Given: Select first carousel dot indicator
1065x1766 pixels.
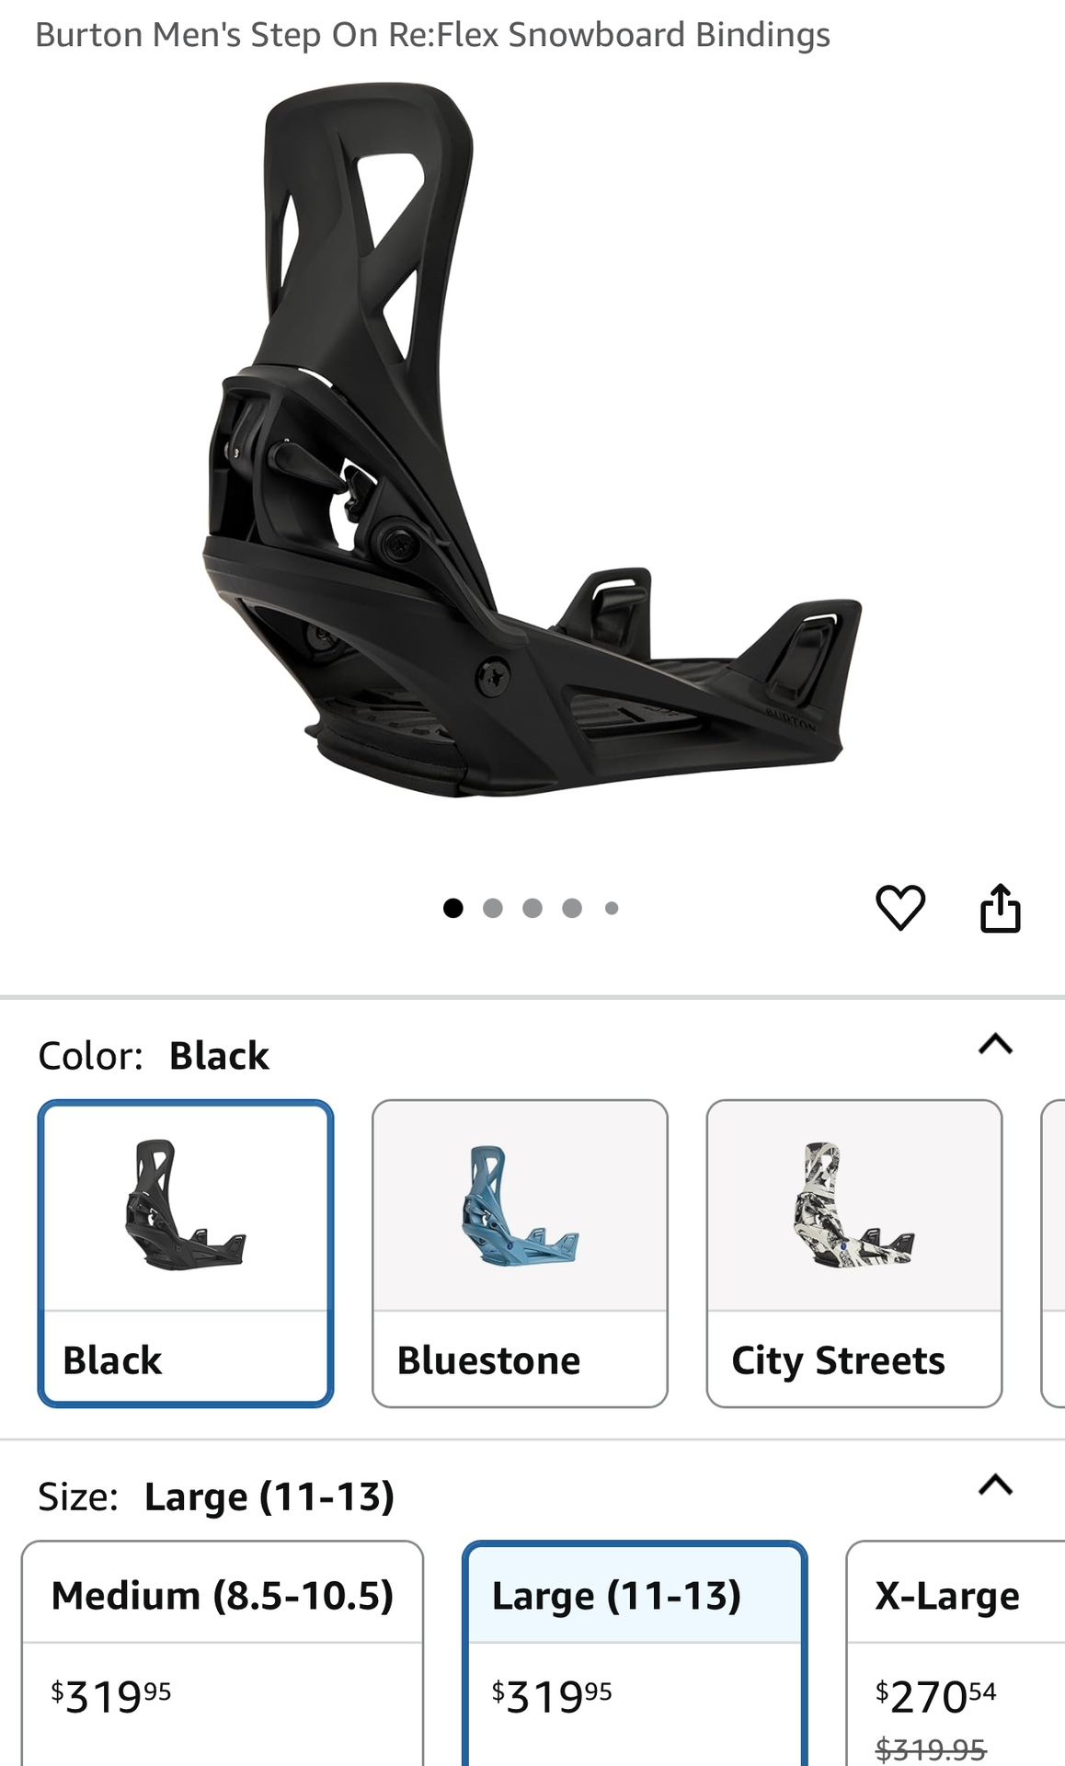Looking at the screenshot, I should pyautogui.click(x=452, y=909).
